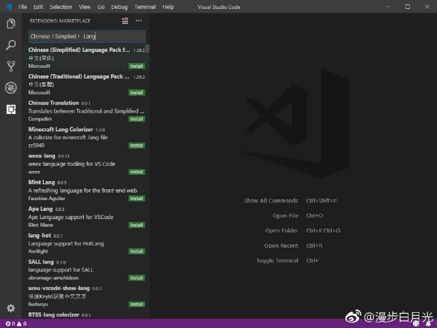The width and height of the screenshot is (437, 328).
Task: Open More Actions ellipsis menu
Action: click(x=139, y=21)
